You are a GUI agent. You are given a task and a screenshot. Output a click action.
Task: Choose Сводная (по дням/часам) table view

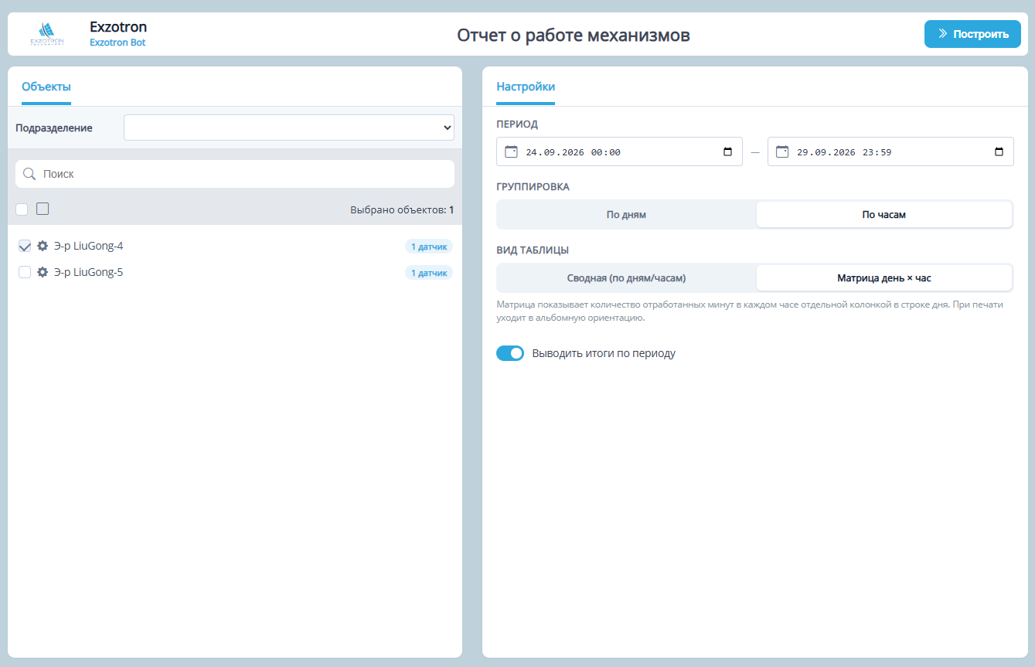pyautogui.click(x=626, y=277)
